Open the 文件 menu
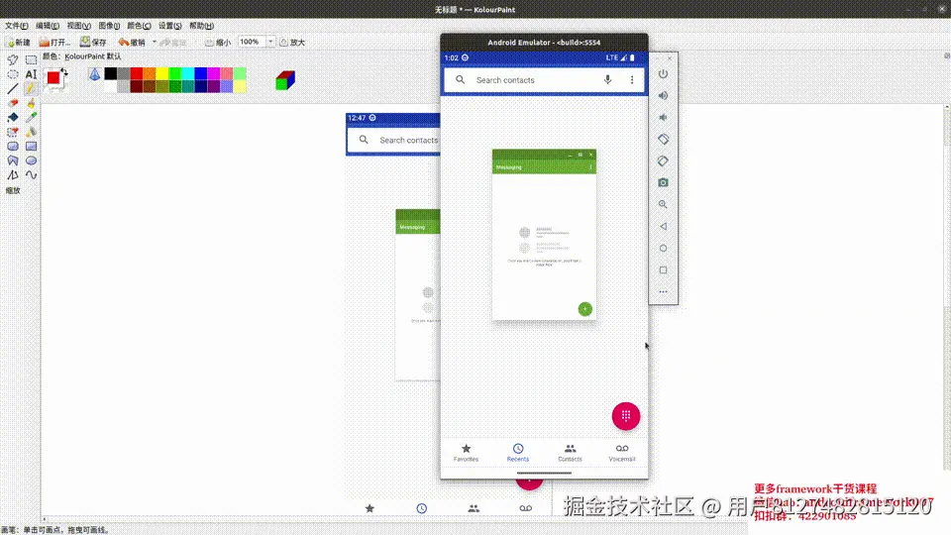 17,26
